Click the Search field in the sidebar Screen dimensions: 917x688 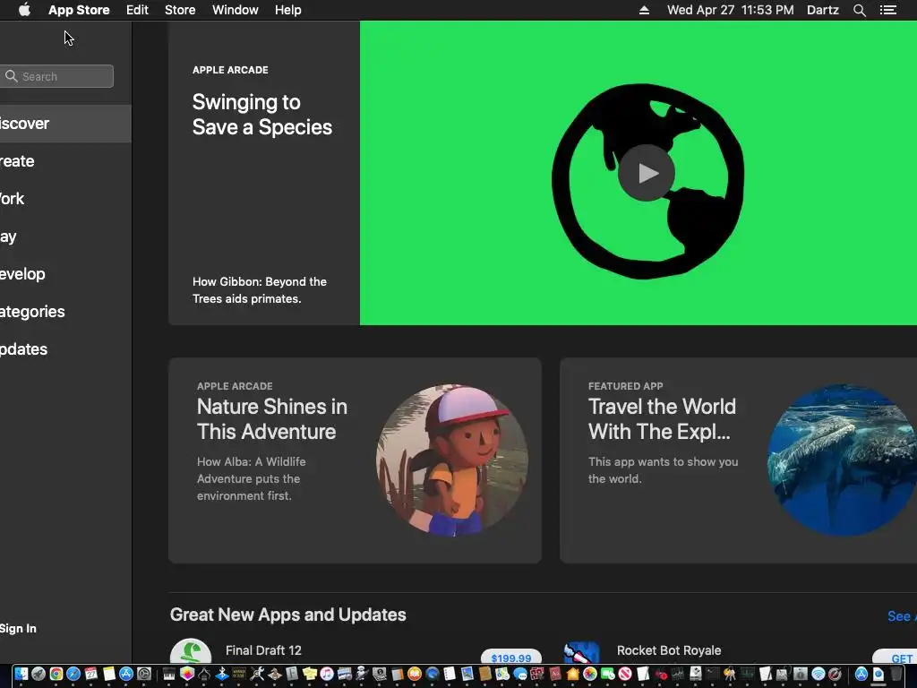point(56,76)
